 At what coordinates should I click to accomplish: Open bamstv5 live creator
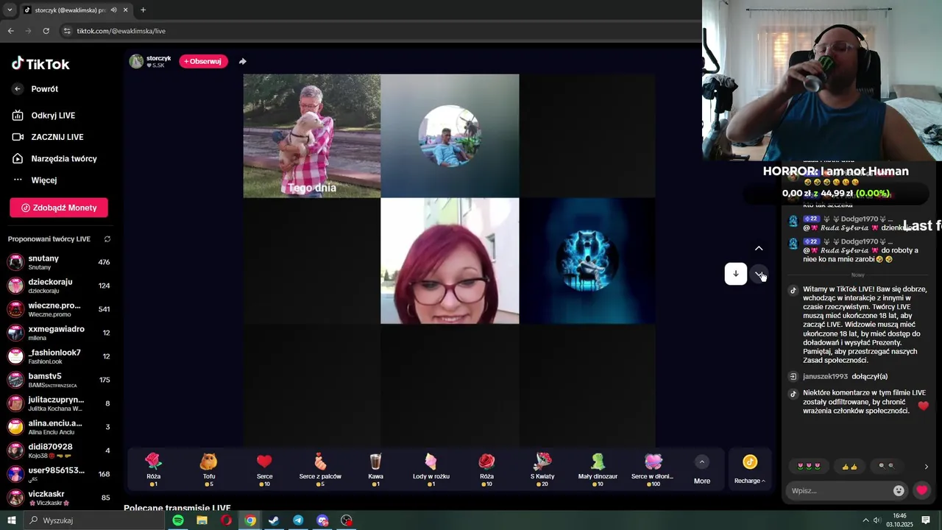59,380
